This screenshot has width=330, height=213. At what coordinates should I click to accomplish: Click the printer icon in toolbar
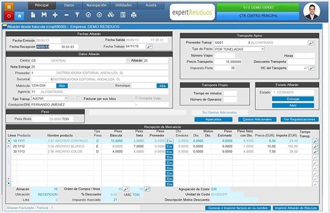(134, 15)
